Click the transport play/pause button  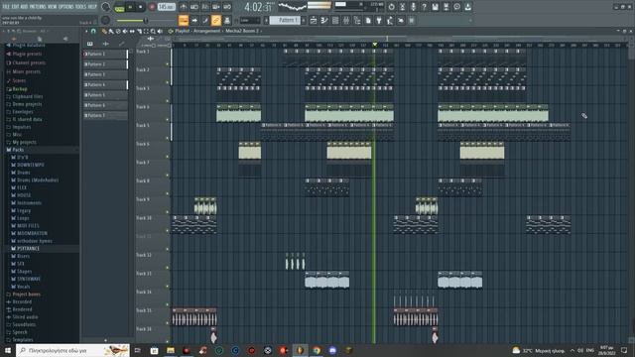tap(130, 7)
